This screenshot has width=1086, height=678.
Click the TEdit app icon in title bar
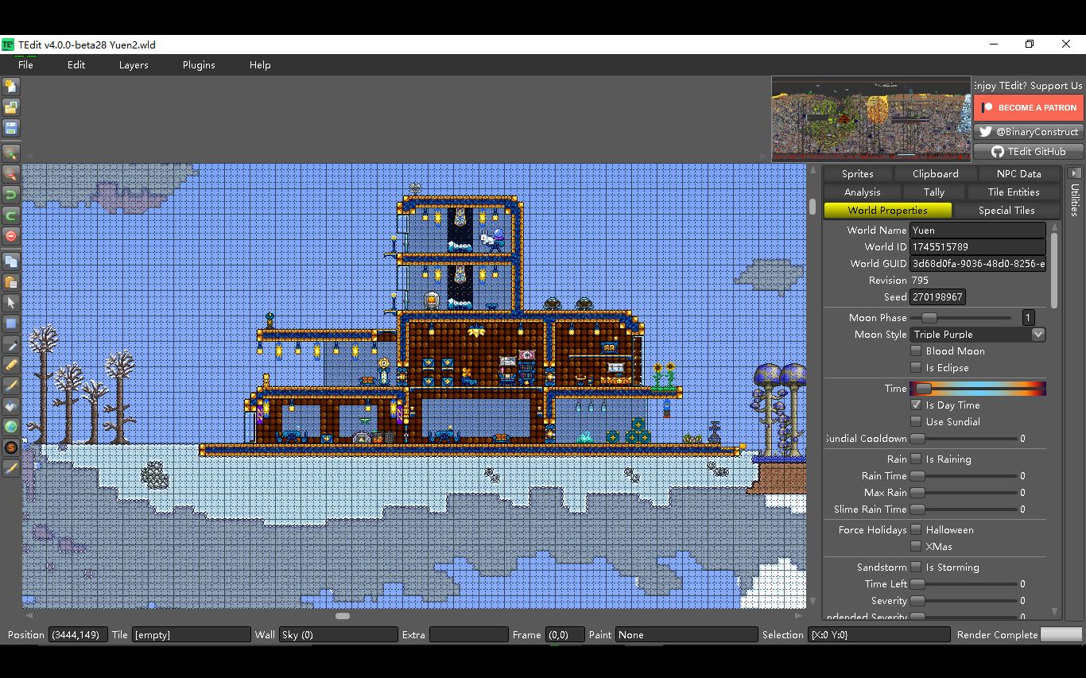pos(8,45)
